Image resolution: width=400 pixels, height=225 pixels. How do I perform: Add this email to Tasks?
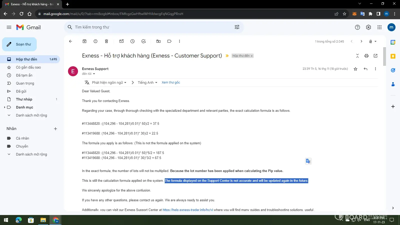click(x=143, y=41)
